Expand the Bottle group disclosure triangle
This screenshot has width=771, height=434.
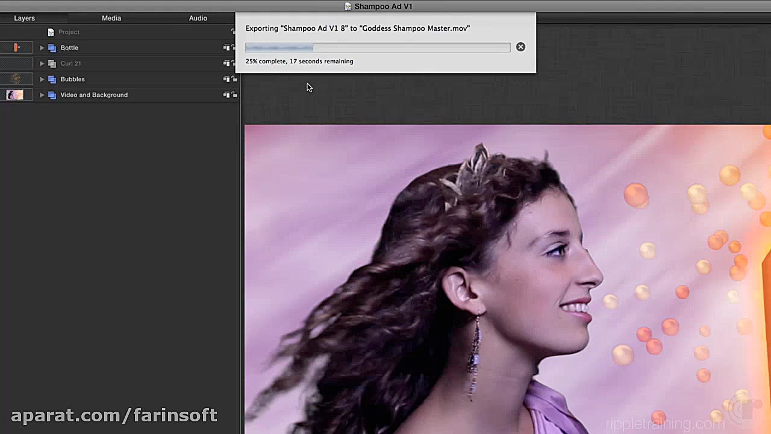(x=42, y=48)
